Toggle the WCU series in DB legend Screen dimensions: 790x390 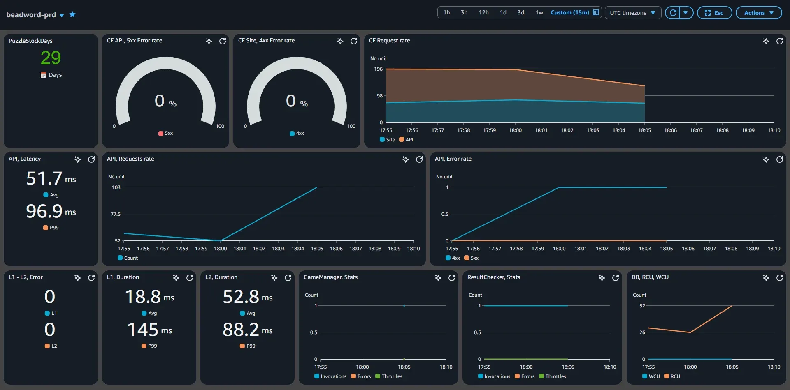click(x=651, y=376)
